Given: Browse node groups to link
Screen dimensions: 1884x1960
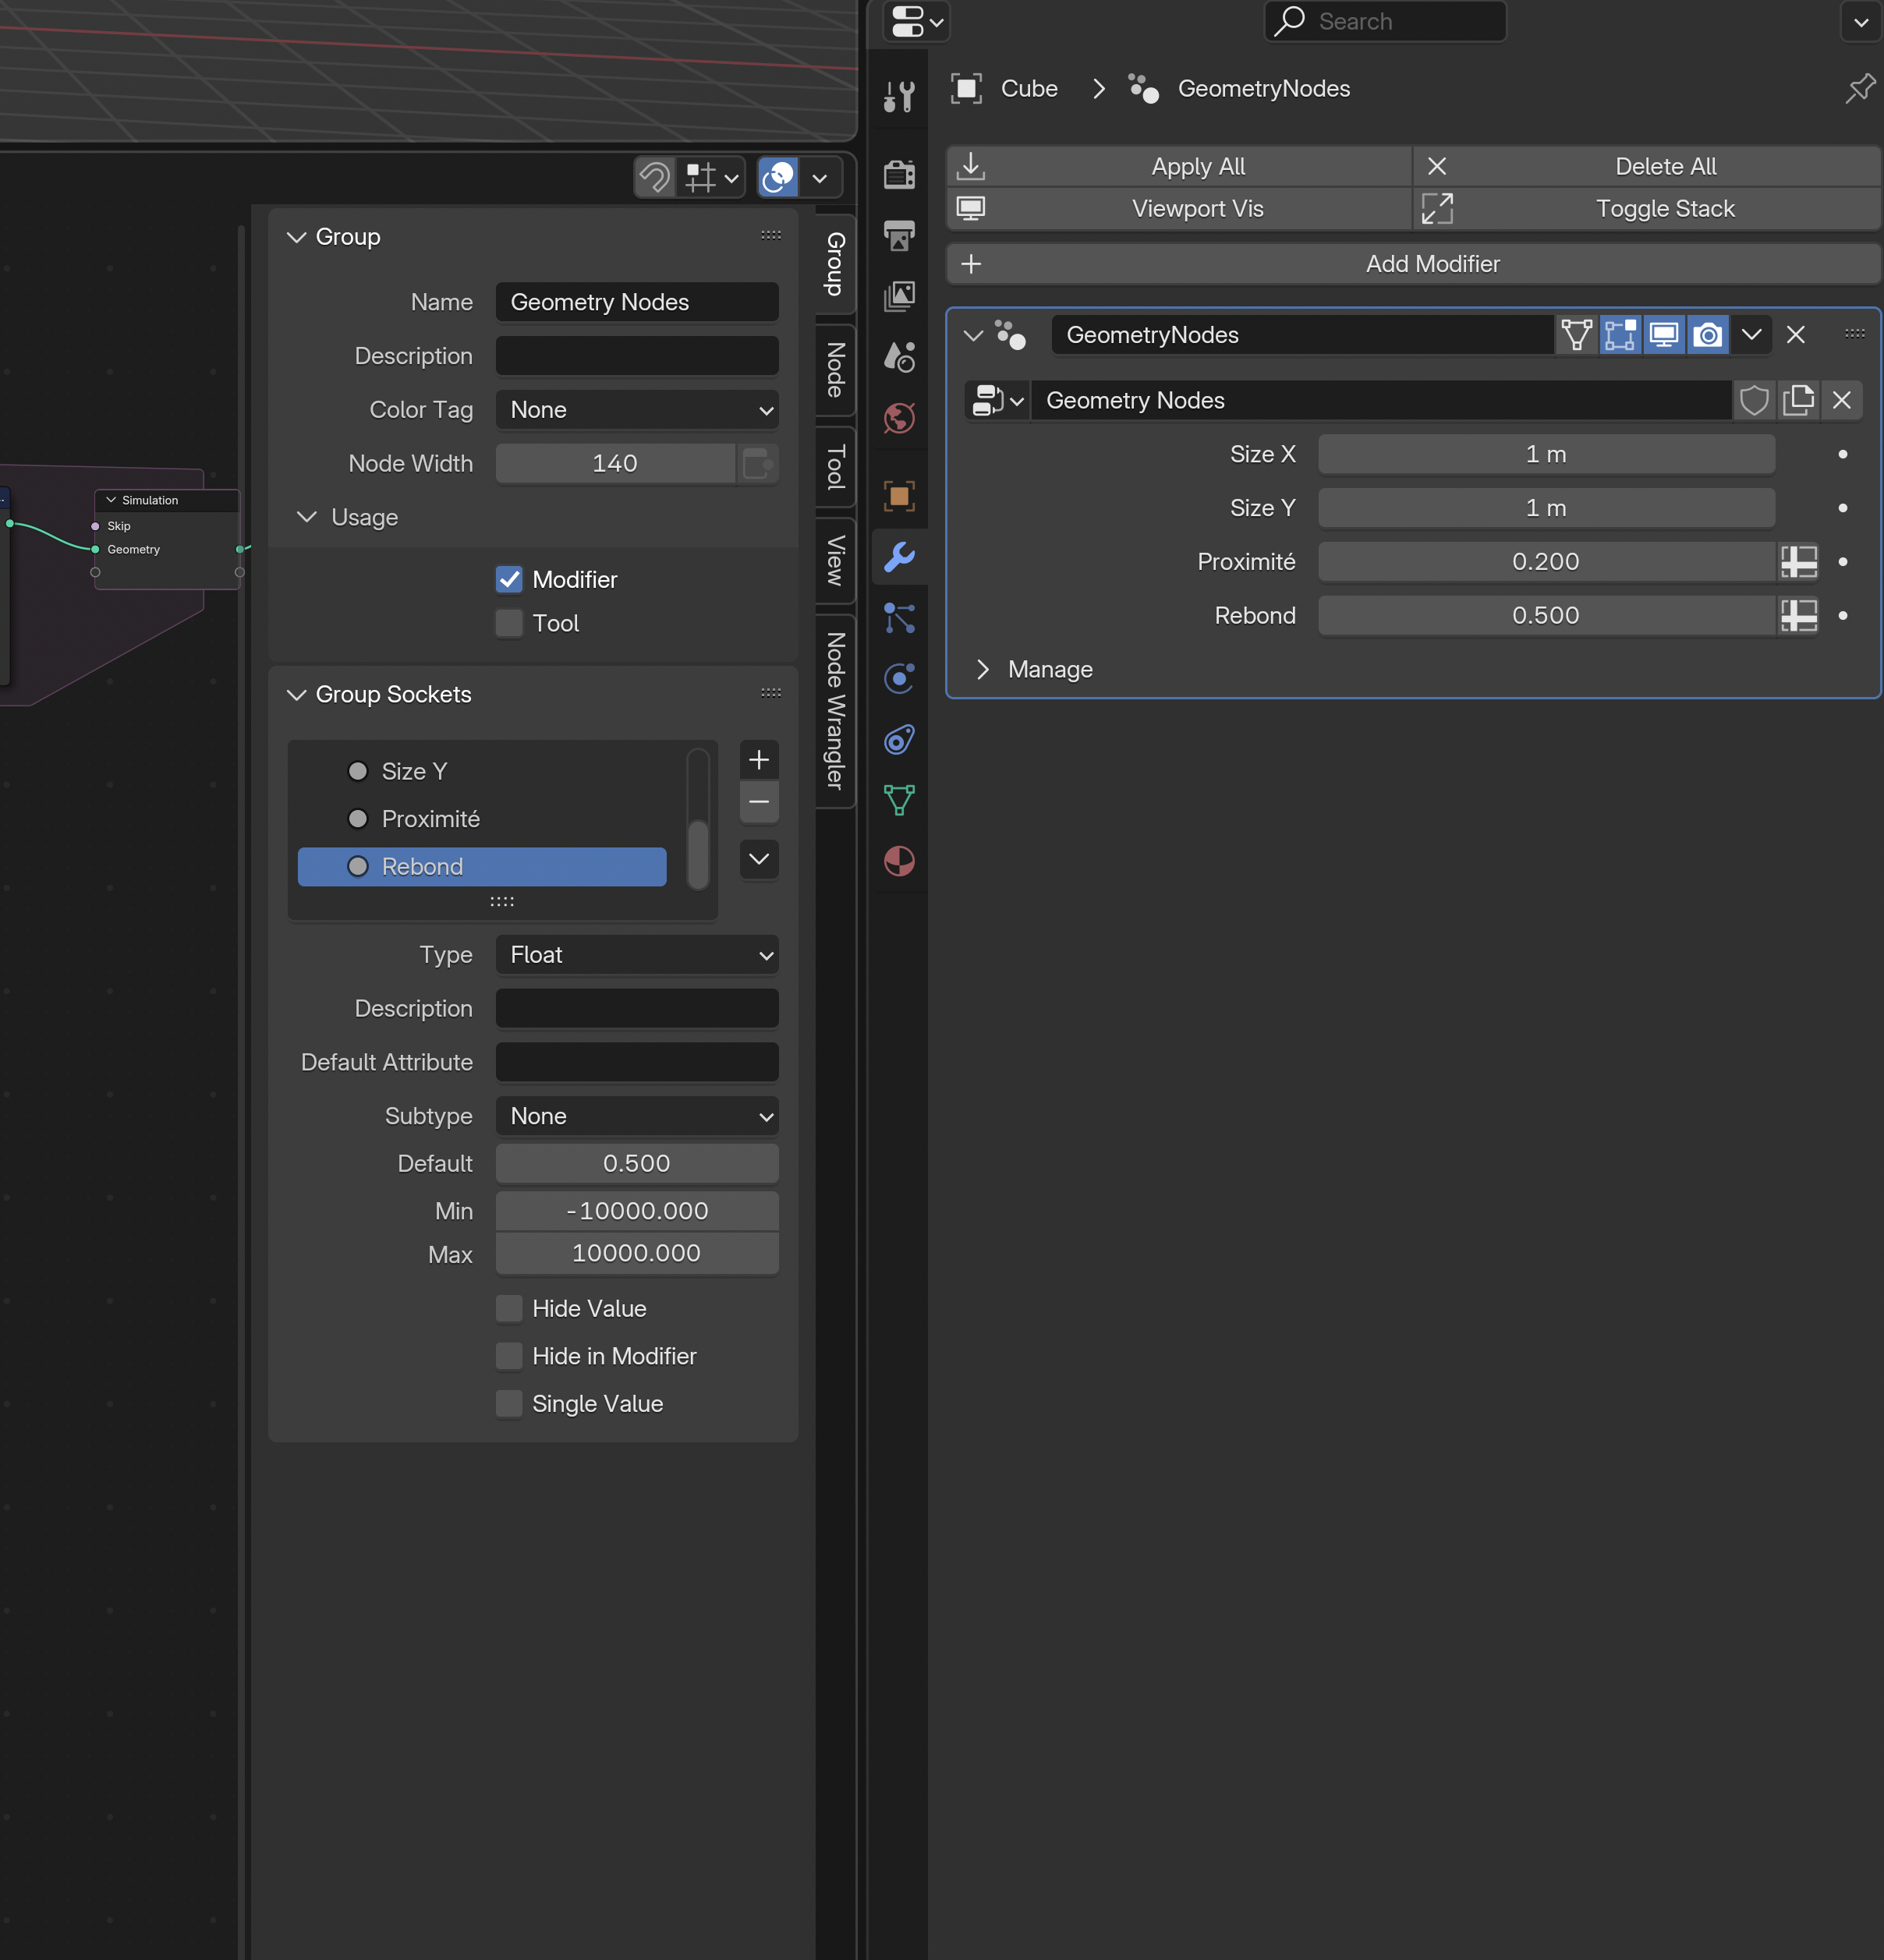Looking at the screenshot, I should click(x=998, y=400).
